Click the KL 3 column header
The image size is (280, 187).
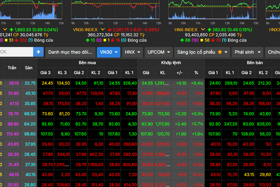(62, 73)
